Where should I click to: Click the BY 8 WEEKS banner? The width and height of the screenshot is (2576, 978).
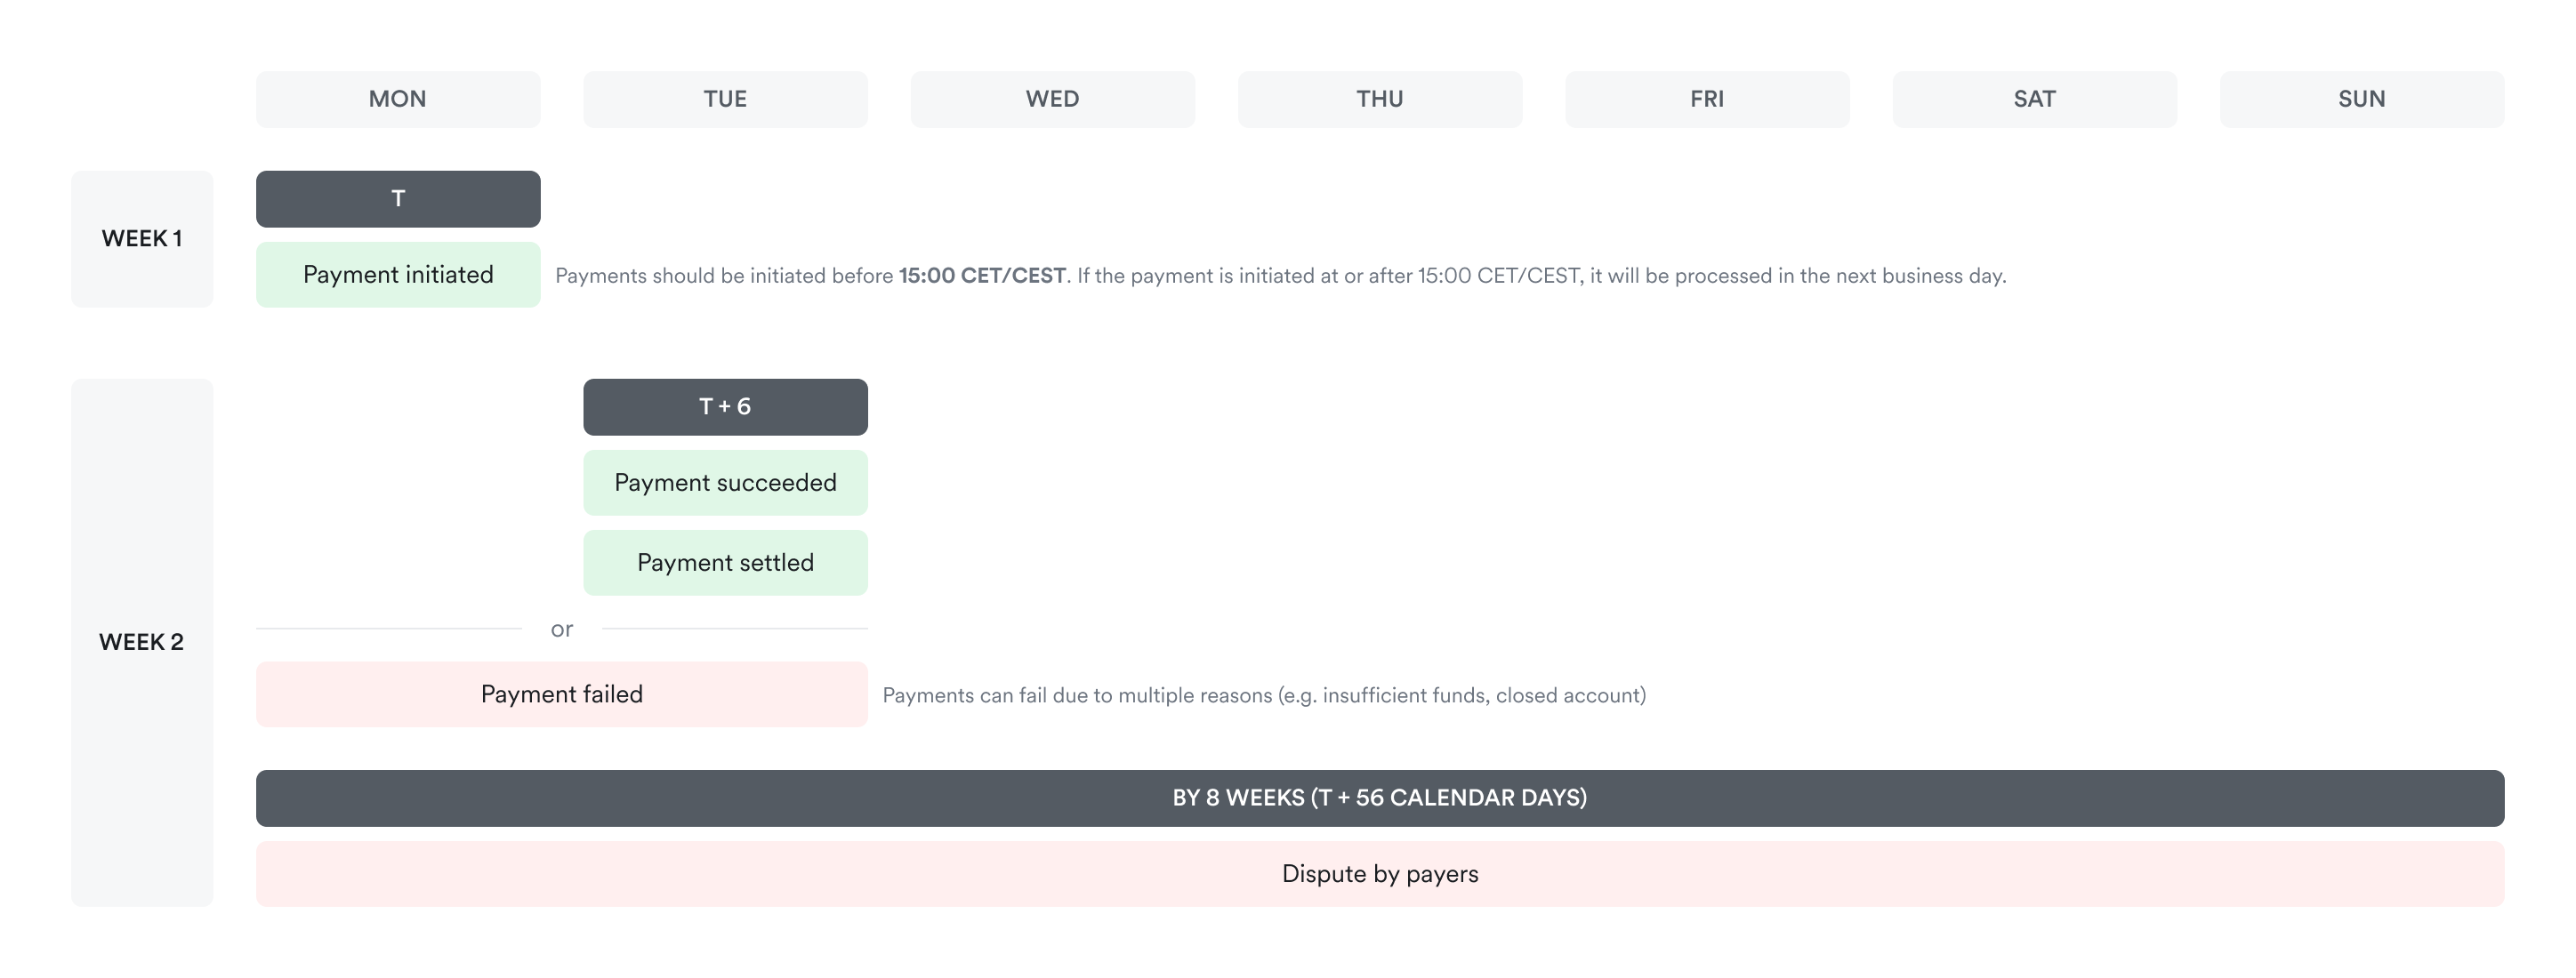pyautogui.click(x=1379, y=798)
